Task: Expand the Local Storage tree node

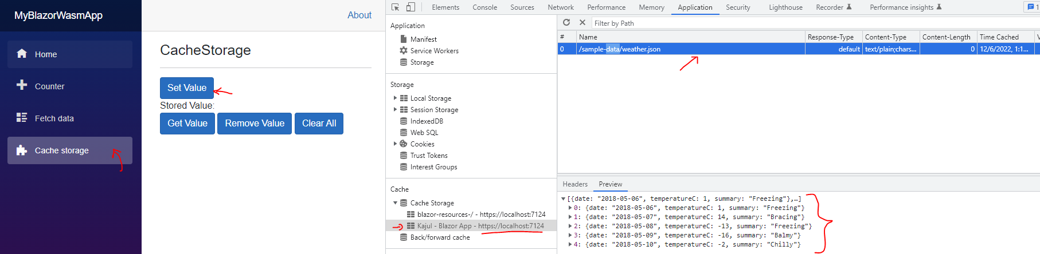Action: pos(395,98)
